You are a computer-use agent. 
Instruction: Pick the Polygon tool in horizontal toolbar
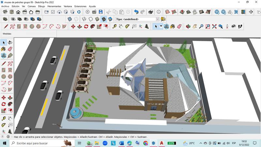tap(38, 26)
